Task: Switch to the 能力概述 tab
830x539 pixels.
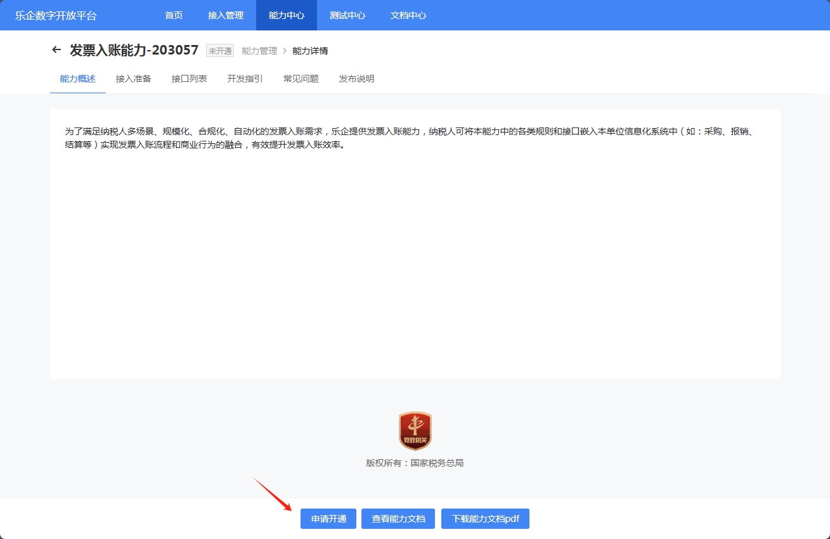Action: tap(77, 79)
